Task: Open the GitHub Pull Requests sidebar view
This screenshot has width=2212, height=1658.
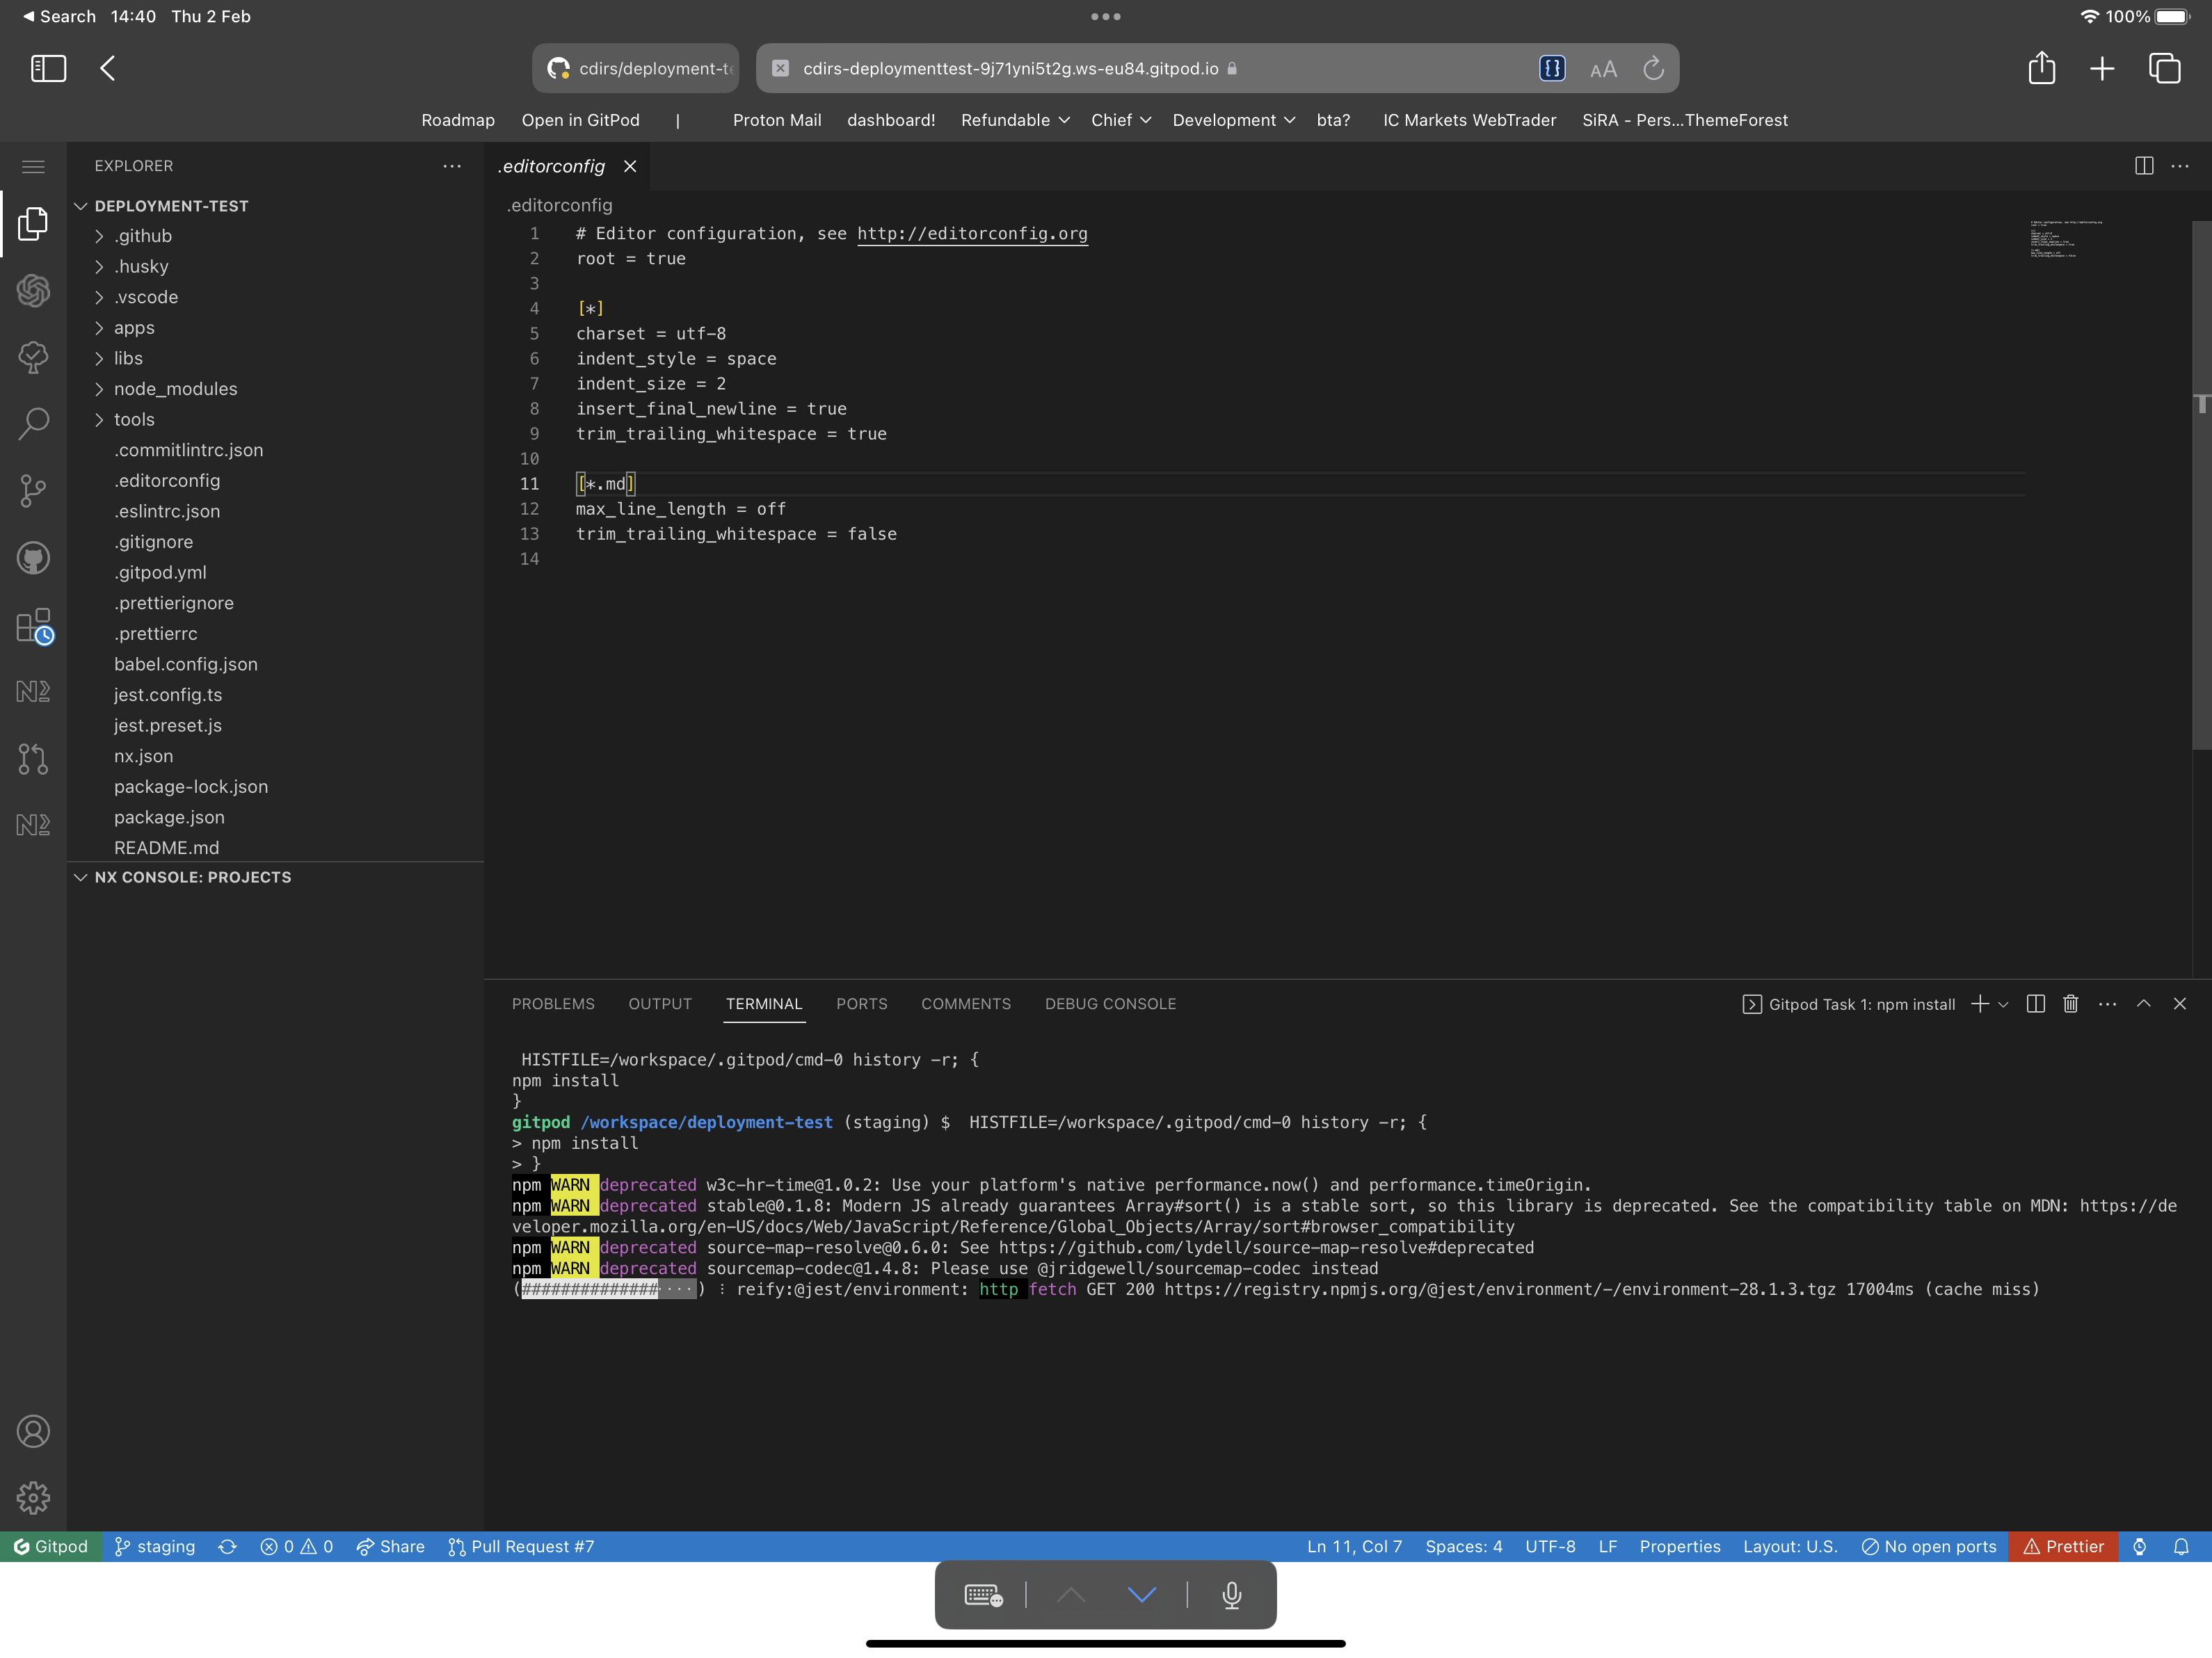Action: pos(33,760)
